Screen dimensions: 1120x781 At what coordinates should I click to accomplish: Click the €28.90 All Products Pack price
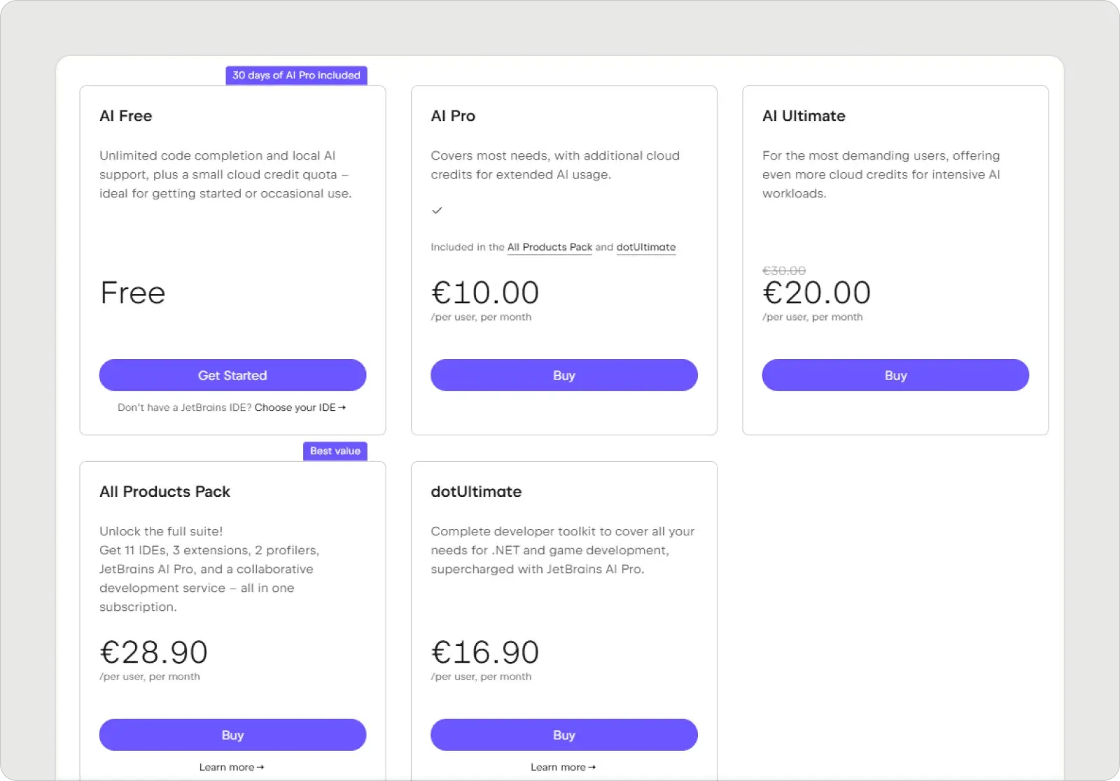coord(154,652)
